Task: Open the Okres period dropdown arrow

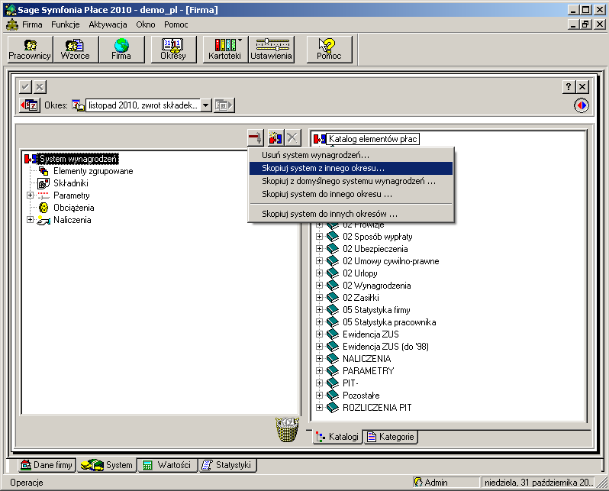Action: click(x=206, y=105)
